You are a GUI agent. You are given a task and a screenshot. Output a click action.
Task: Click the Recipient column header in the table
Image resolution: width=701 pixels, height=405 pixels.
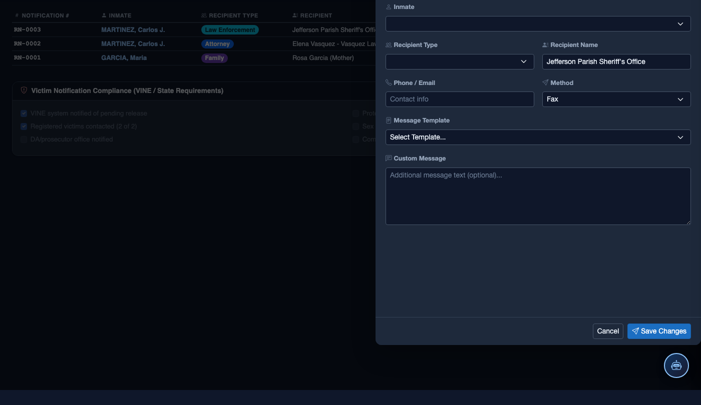[312, 15]
